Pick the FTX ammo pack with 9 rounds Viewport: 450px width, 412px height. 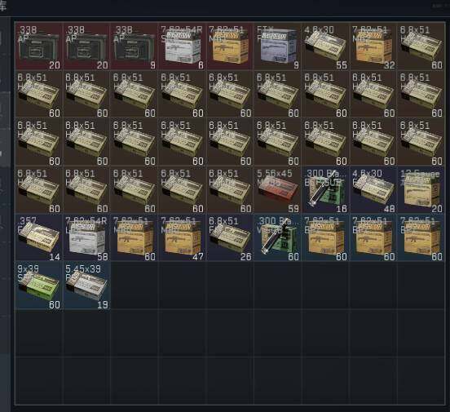277,46
